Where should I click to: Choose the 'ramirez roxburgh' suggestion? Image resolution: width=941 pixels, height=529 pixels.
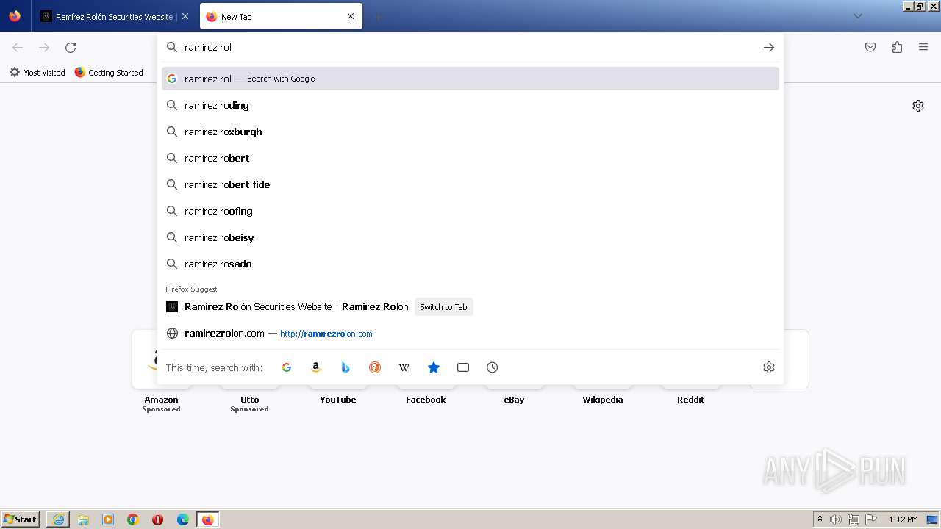coord(470,132)
